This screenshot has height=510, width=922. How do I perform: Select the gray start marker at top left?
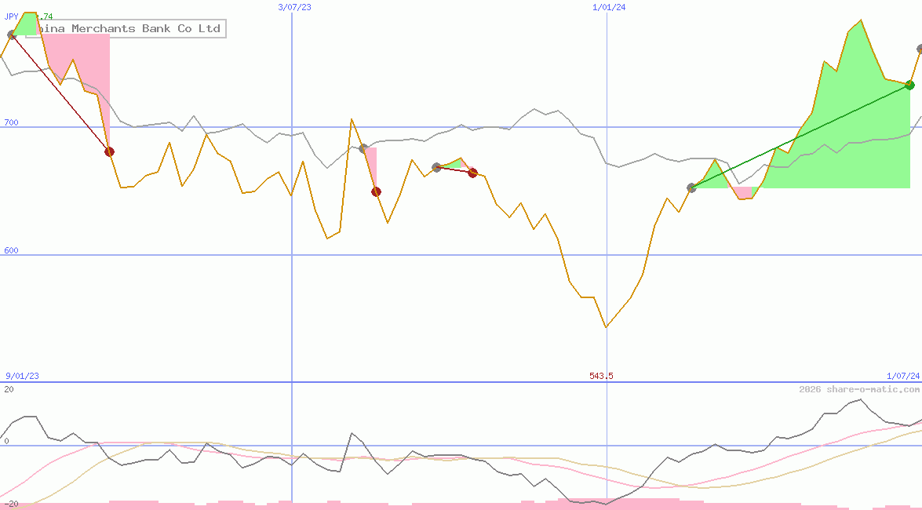click(12, 33)
